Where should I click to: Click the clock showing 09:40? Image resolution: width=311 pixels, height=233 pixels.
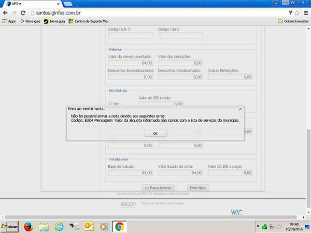coord(294,226)
